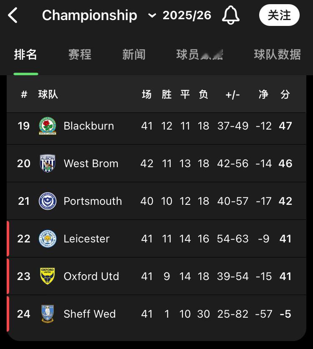
Task: Toggle the 关注 follow button
Action: (279, 15)
